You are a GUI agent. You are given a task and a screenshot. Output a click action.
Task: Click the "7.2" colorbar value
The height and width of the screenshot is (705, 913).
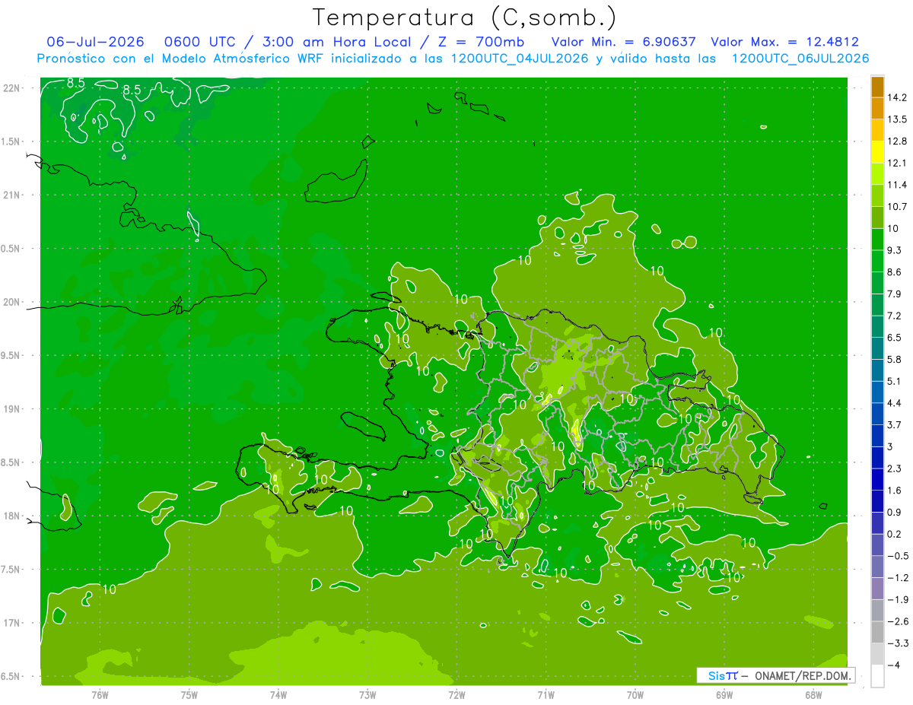[895, 316]
